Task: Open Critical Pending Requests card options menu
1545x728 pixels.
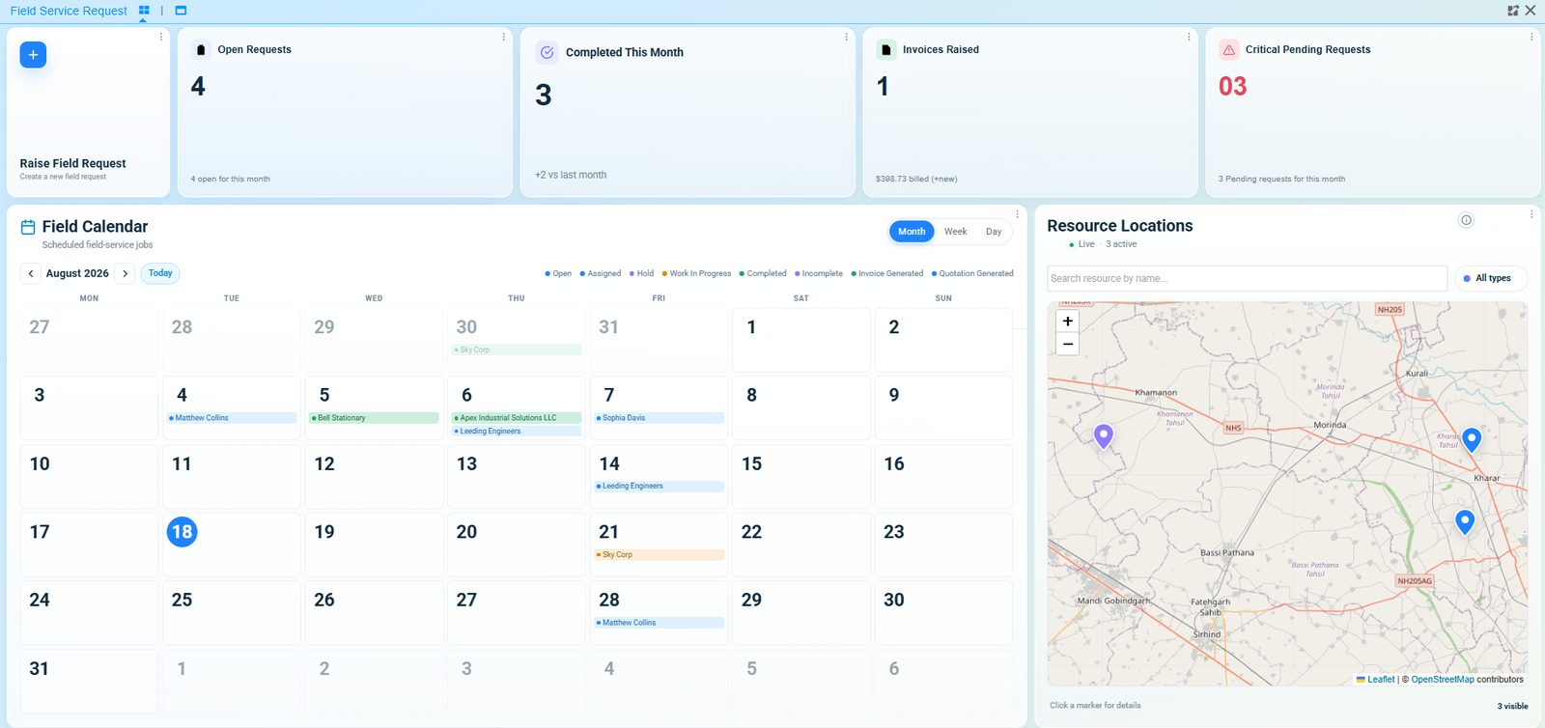Action: [x=1531, y=37]
